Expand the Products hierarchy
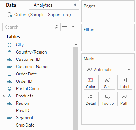 coord(4,96)
